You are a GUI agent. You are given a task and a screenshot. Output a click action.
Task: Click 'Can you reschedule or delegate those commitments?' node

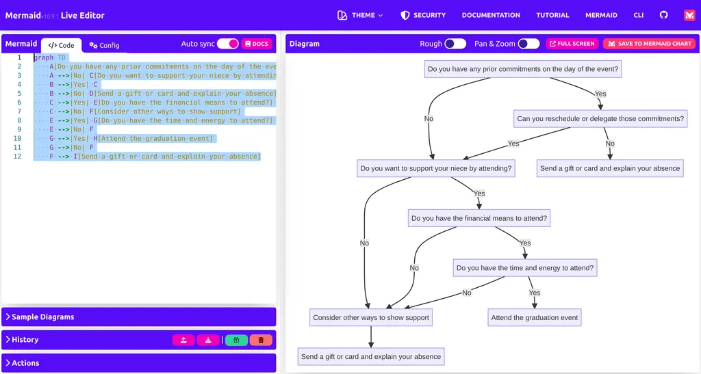tap(600, 119)
